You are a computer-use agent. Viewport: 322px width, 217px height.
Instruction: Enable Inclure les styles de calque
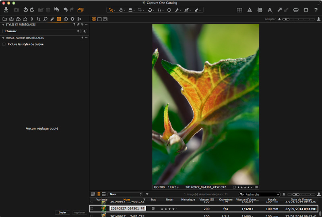point(4,44)
